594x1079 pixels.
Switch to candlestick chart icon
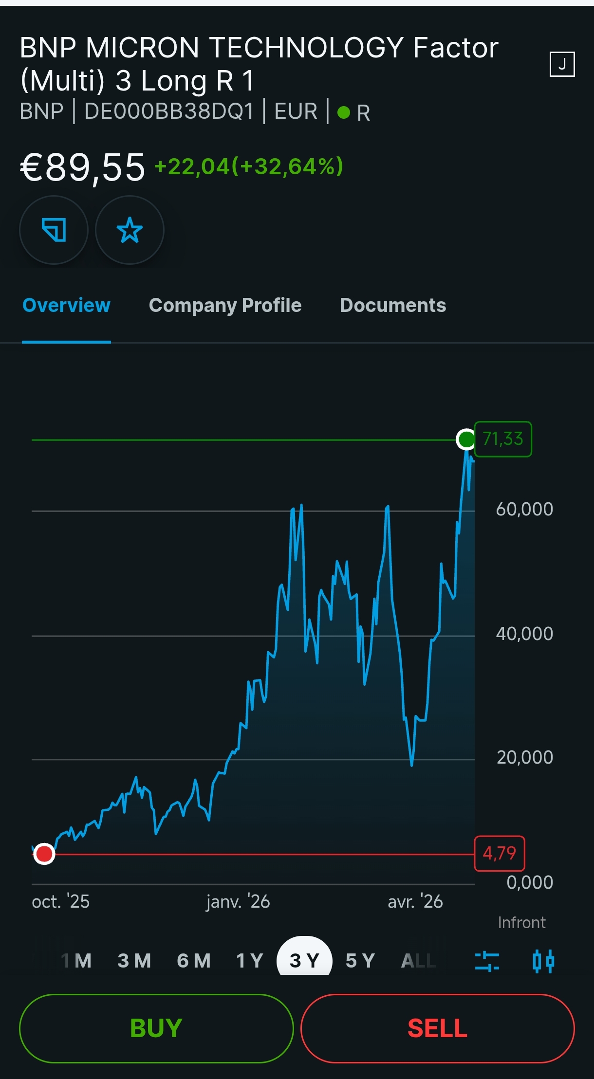click(543, 961)
